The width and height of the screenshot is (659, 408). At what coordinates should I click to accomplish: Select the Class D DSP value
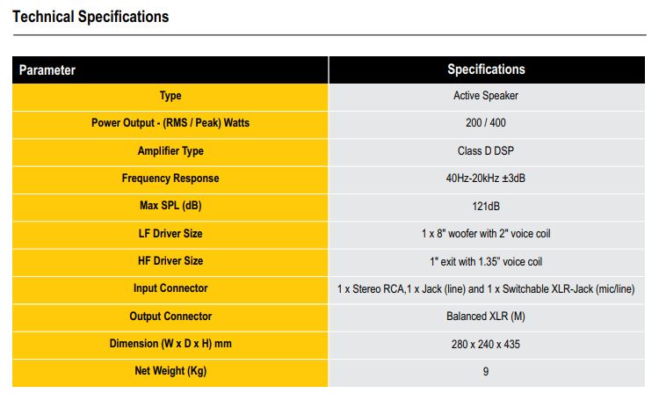click(x=486, y=151)
